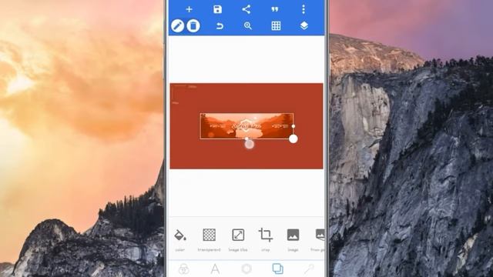Select the highlighted overlapping squares tab
This screenshot has width=493, height=277.
pos(277,269)
